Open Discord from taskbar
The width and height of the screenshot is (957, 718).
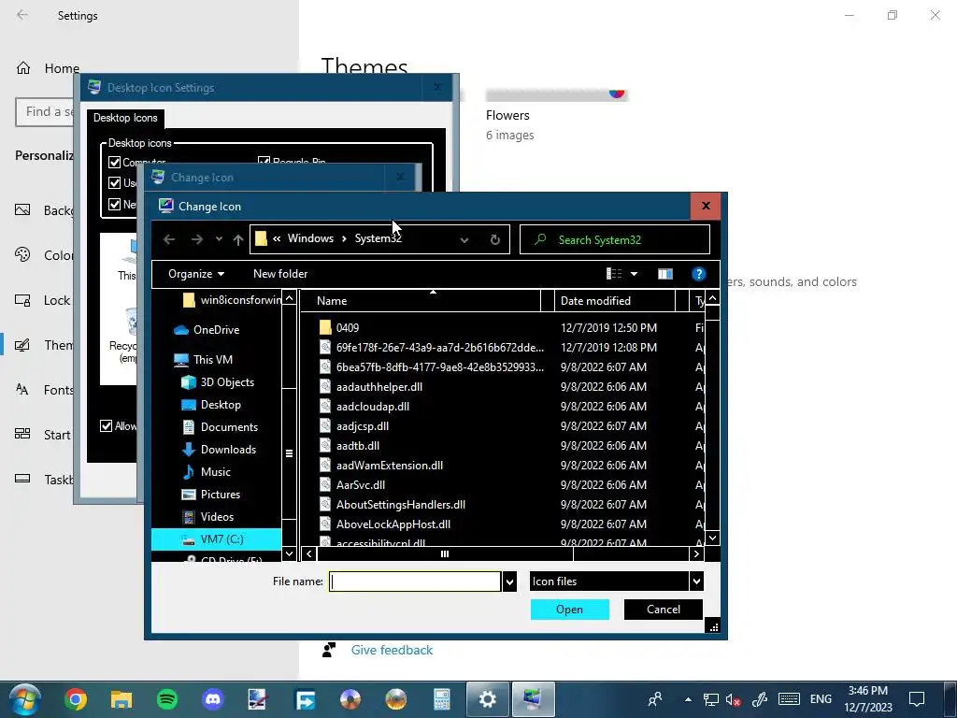[x=213, y=699]
